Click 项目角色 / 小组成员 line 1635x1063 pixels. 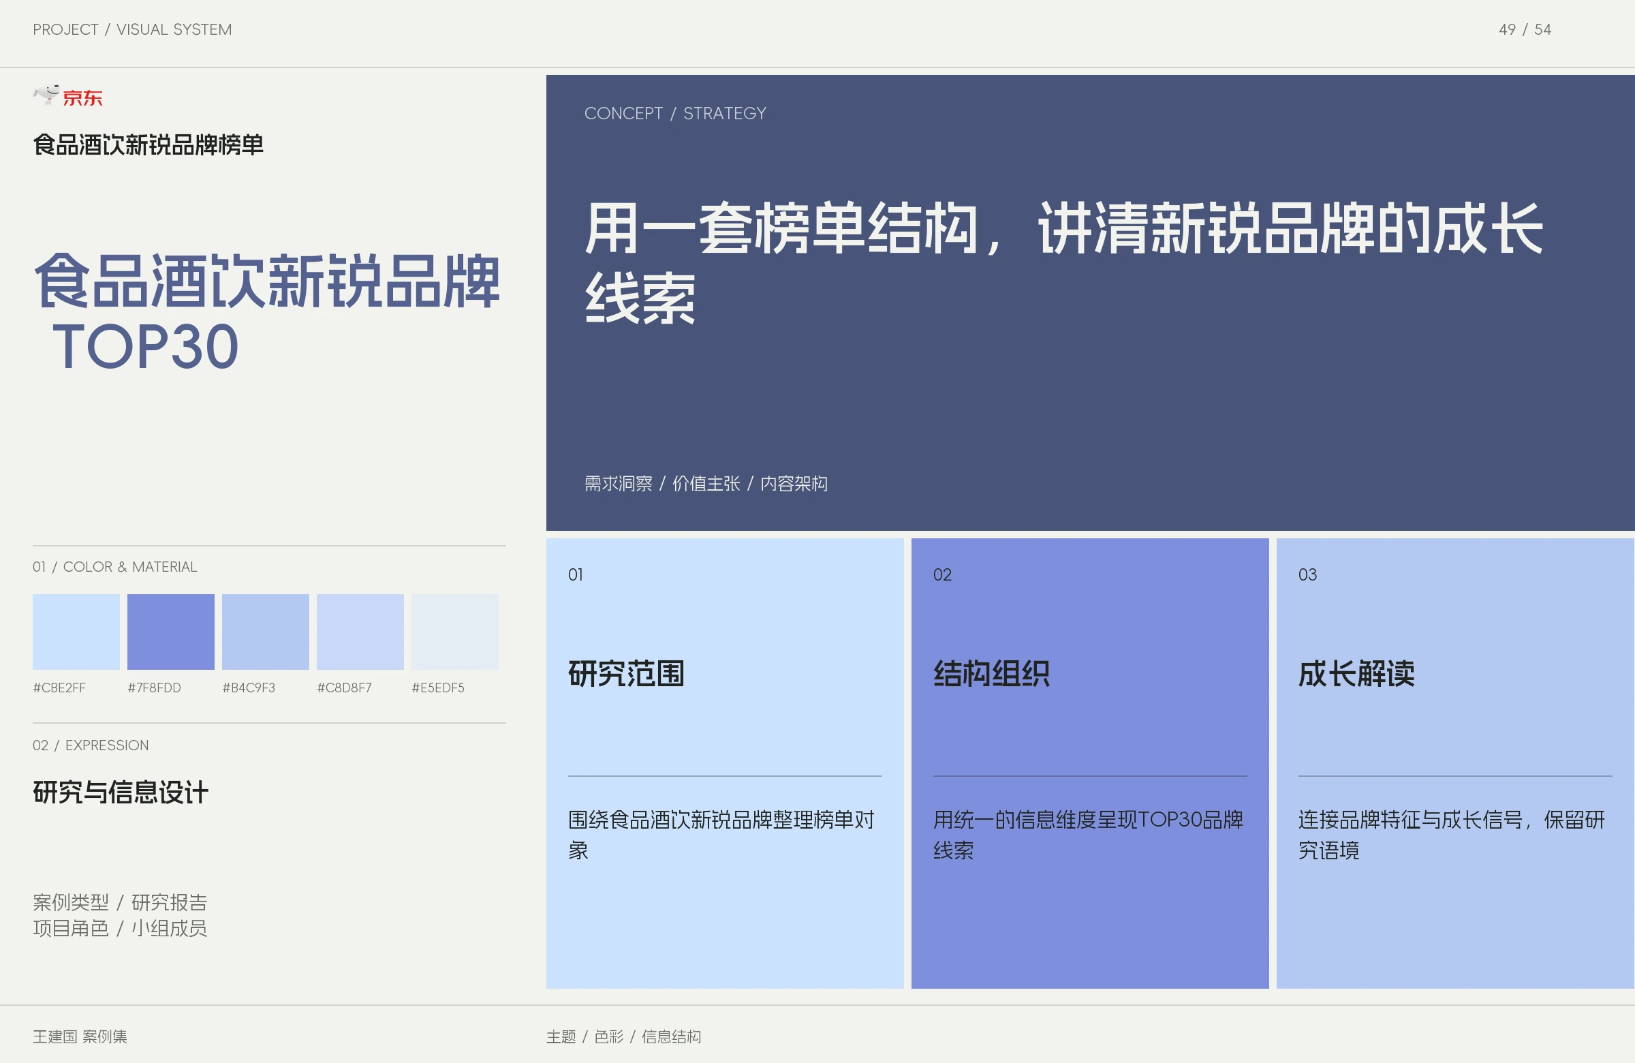pos(120,928)
